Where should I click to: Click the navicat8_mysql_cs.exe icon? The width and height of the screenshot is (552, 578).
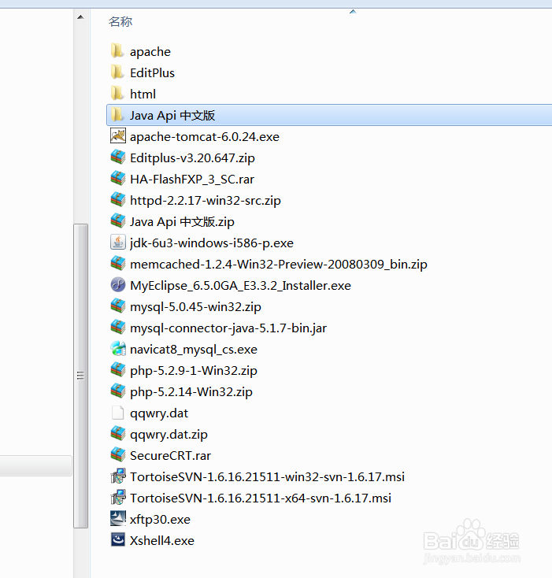pos(118,349)
